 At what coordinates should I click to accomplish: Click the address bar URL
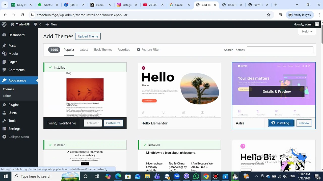[x=82, y=15]
